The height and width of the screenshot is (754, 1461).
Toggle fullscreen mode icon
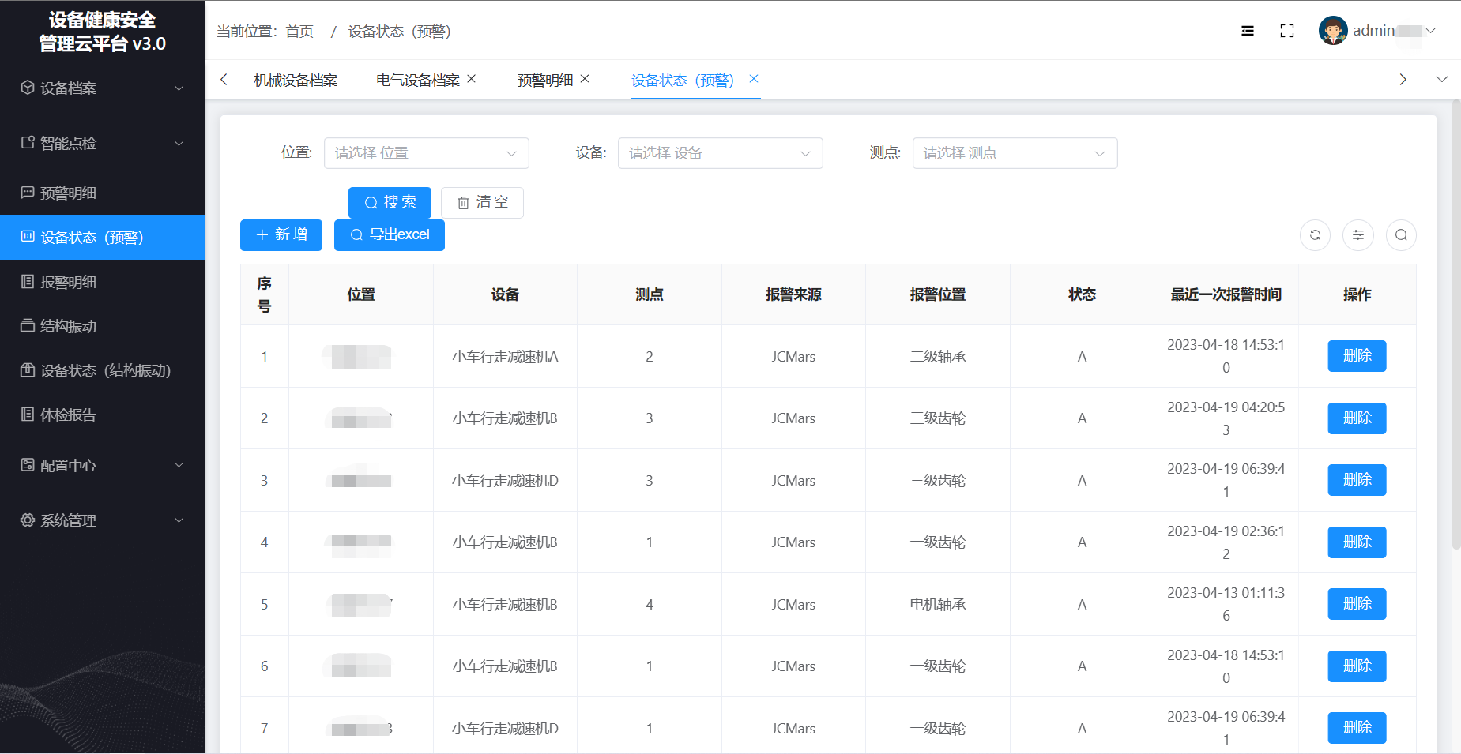point(1286,31)
